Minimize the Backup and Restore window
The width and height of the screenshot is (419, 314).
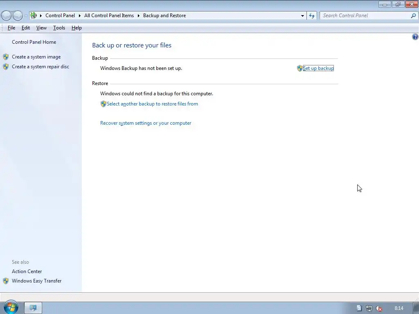[385, 4]
